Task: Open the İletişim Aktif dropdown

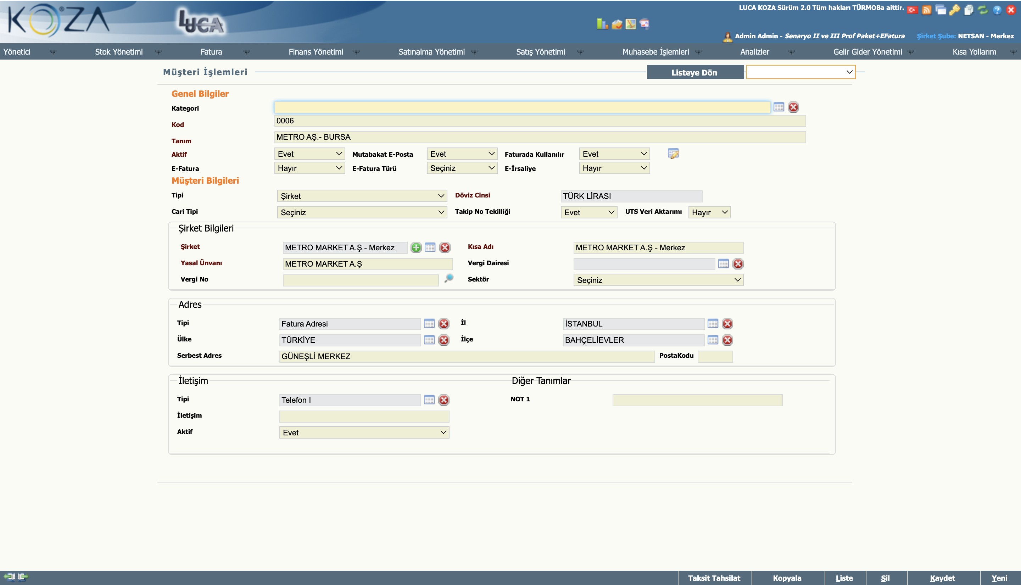Action: (364, 433)
